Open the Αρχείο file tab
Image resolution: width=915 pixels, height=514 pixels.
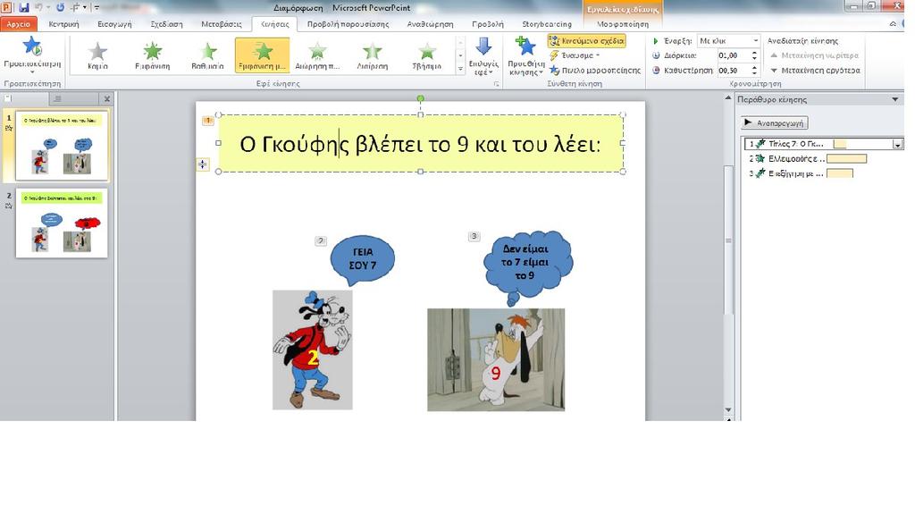coord(19,24)
